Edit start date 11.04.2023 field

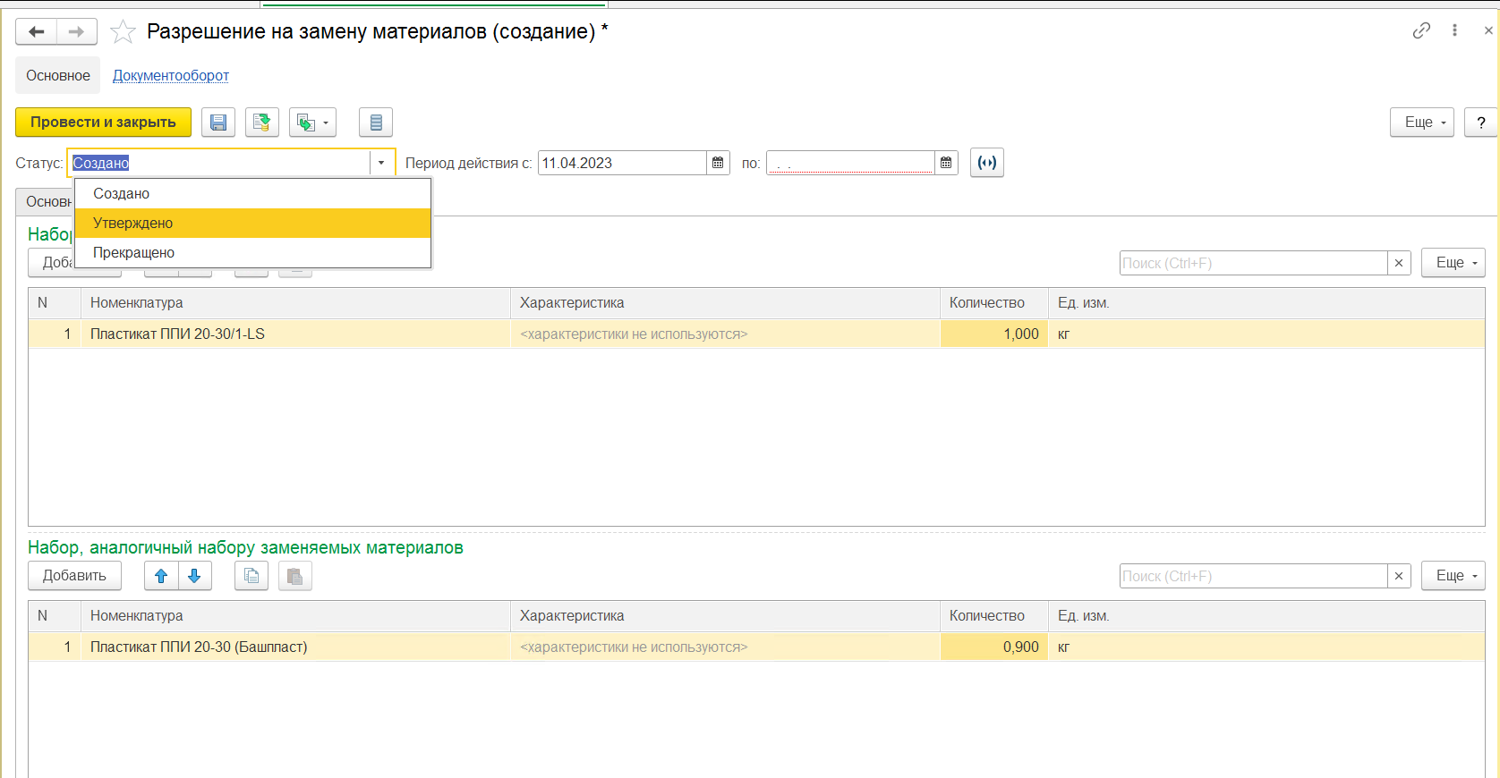(x=622, y=163)
